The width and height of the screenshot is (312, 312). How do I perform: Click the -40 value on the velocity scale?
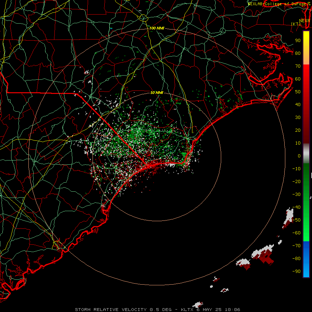tap(296, 207)
